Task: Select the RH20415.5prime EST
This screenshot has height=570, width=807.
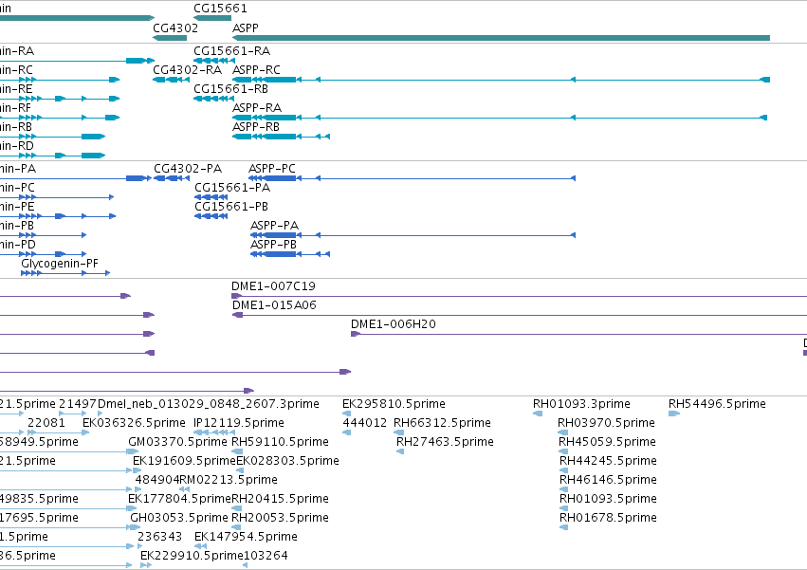Action: pos(237,508)
